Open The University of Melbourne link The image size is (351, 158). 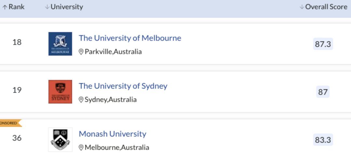130,38
